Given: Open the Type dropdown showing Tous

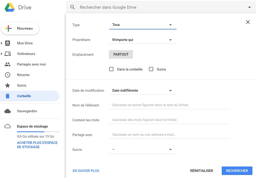Looking at the screenshot, I should (143, 25).
